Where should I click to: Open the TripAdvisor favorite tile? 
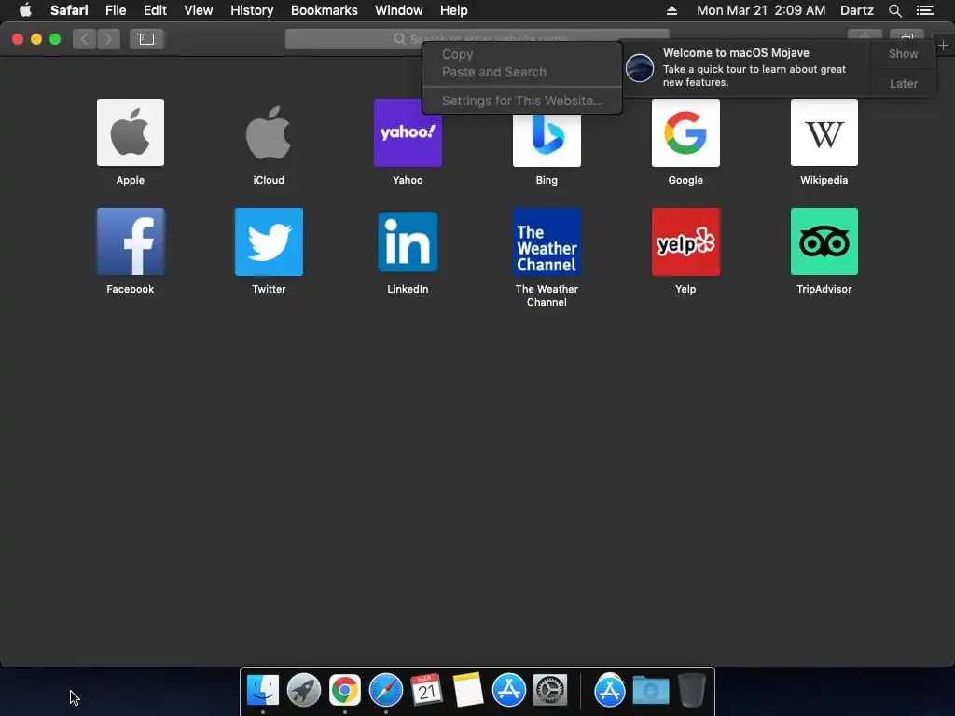pos(824,241)
